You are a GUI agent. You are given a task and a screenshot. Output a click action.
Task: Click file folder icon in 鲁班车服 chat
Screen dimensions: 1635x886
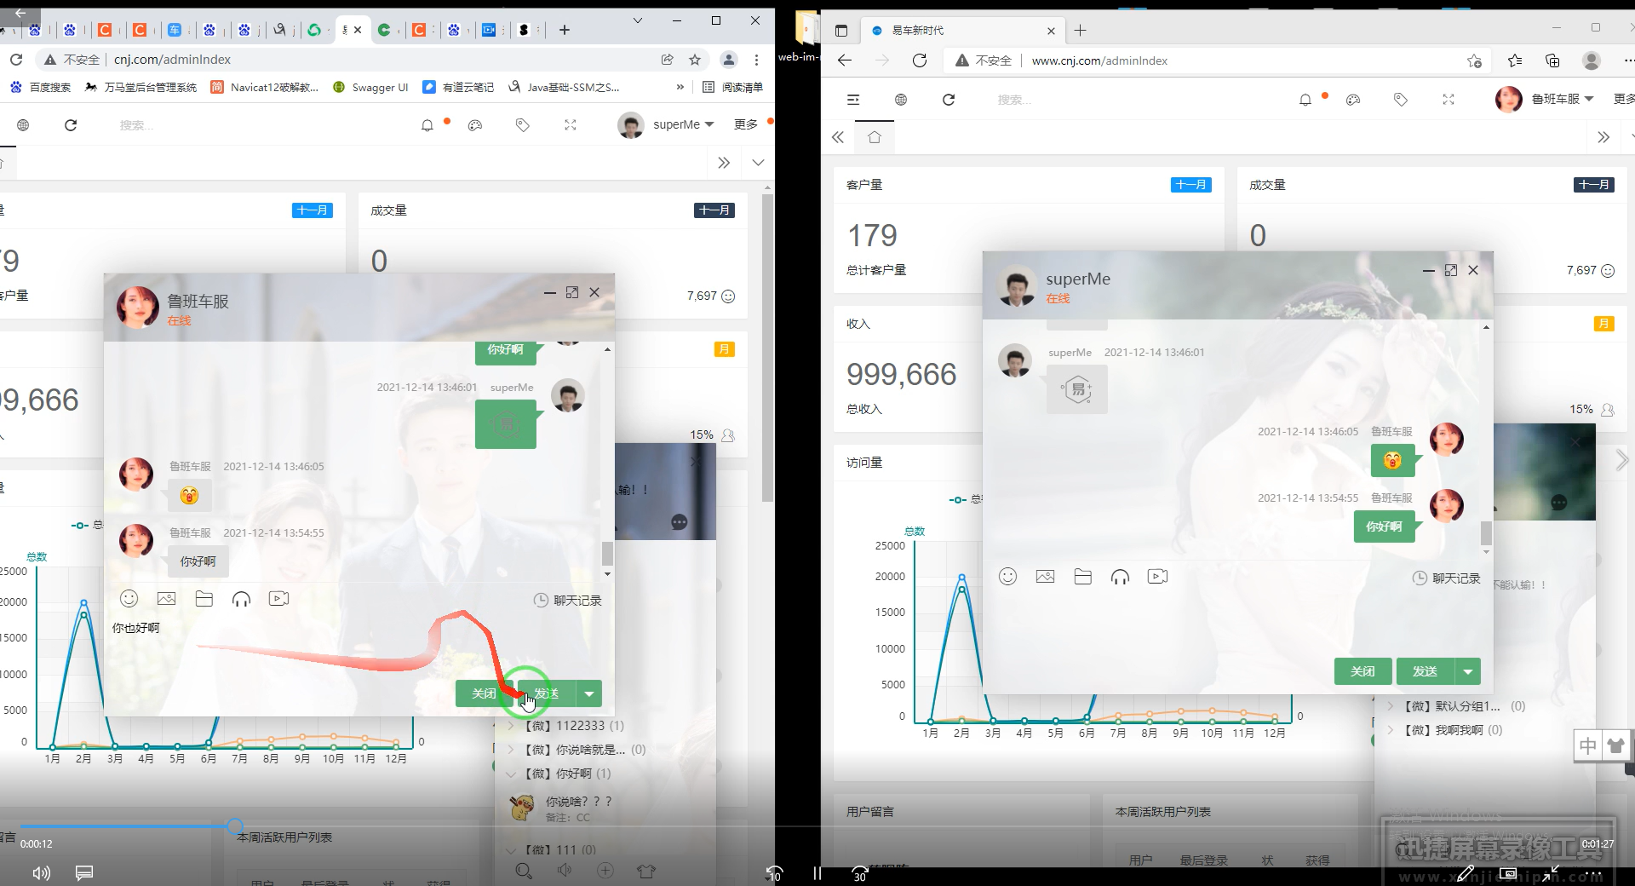pos(204,599)
